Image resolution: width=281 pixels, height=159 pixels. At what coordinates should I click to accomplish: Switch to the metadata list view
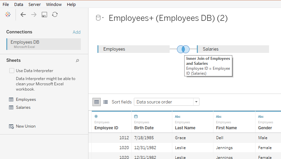point(106,102)
